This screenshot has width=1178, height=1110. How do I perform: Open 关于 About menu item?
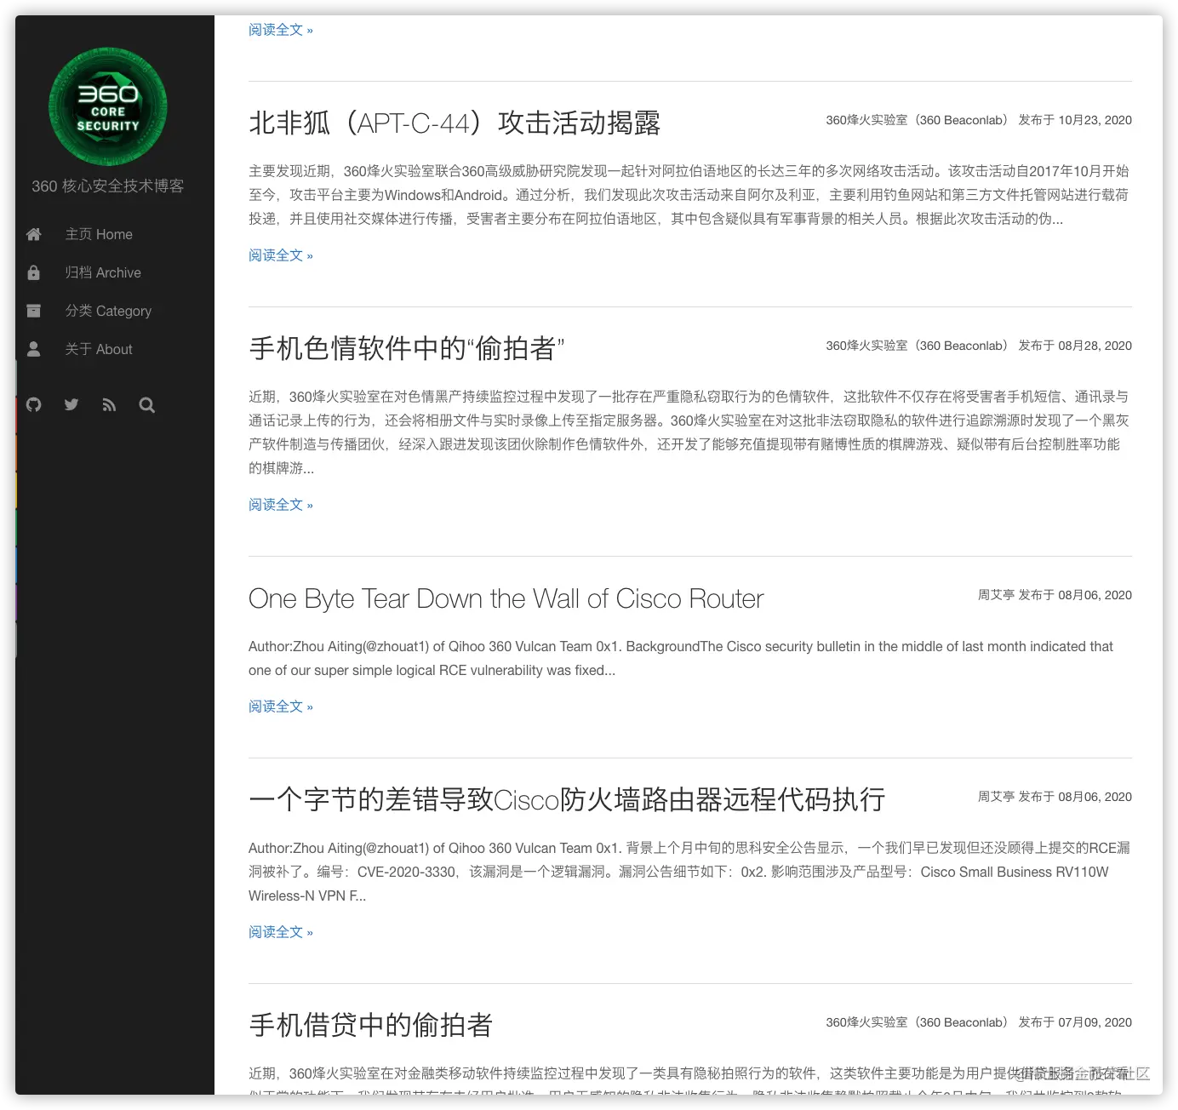click(99, 349)
